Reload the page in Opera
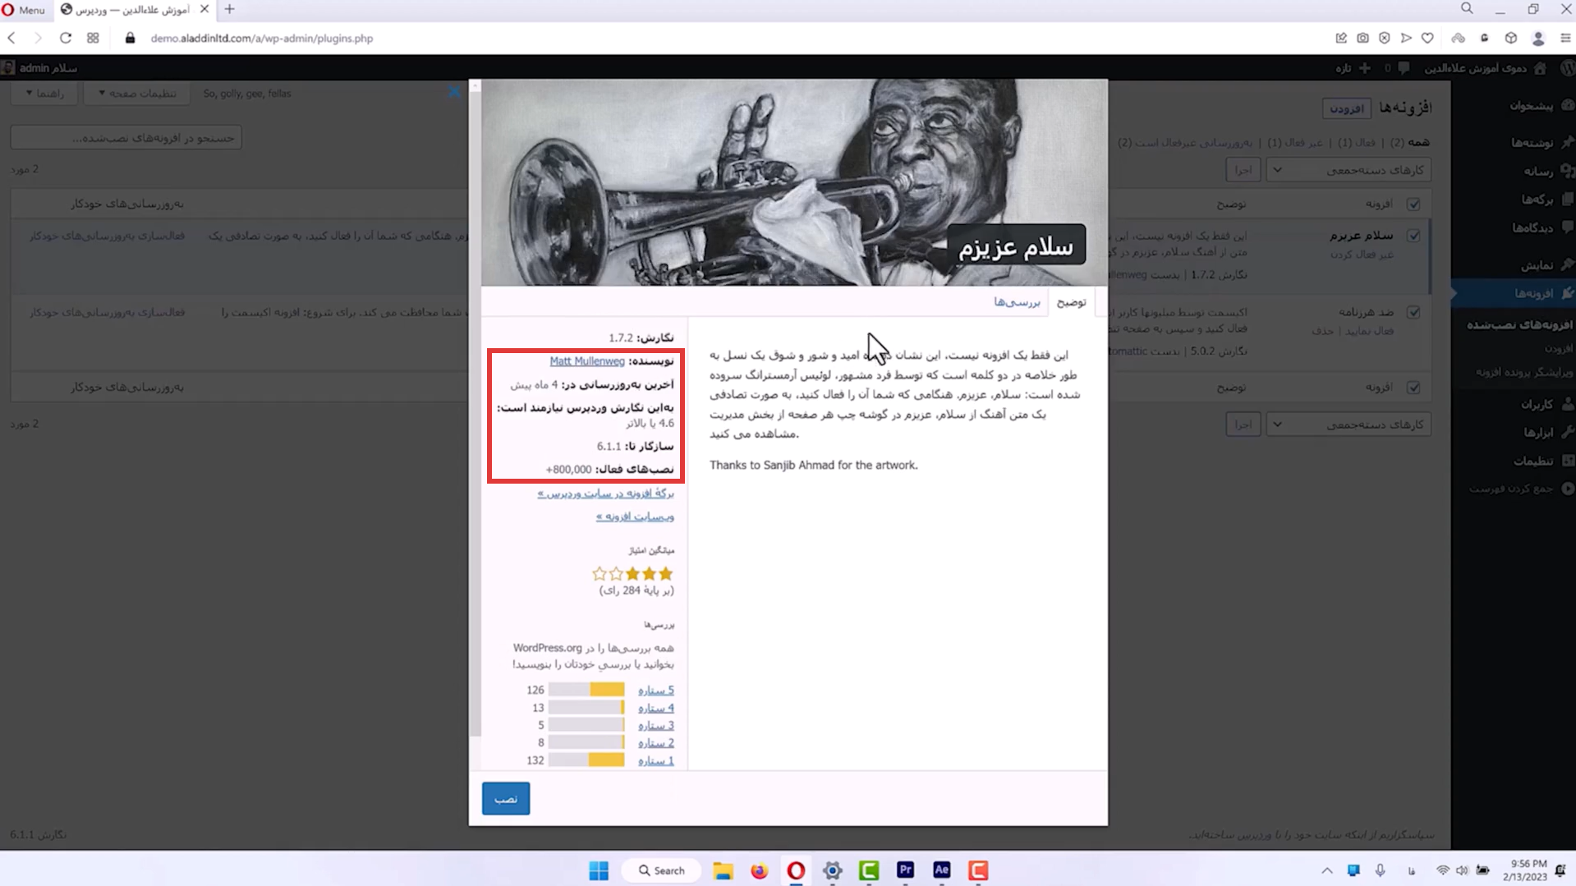This screenshot has height=886, width=1576. (66, 39)
